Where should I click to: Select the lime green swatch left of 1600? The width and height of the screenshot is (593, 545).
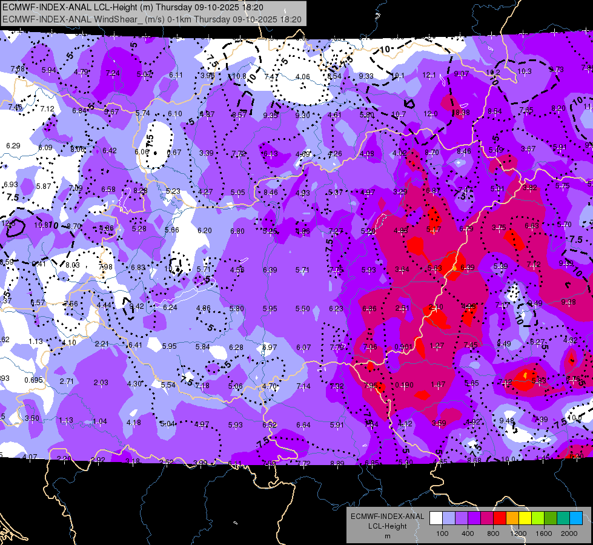pyautogui.click(x=537, y=518)
